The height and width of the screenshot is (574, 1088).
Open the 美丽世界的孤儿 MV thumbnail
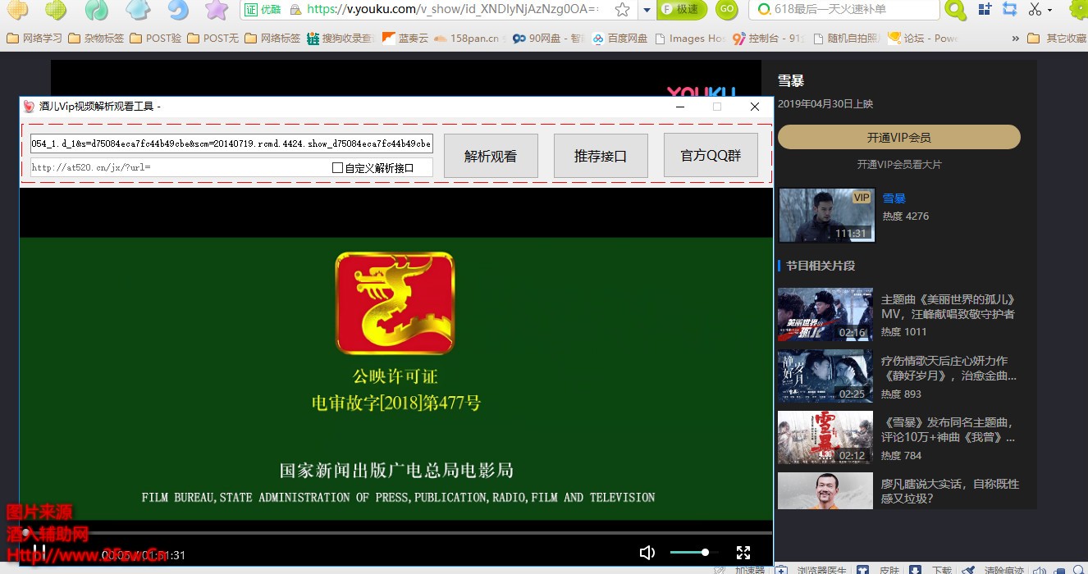coord(825,315)
